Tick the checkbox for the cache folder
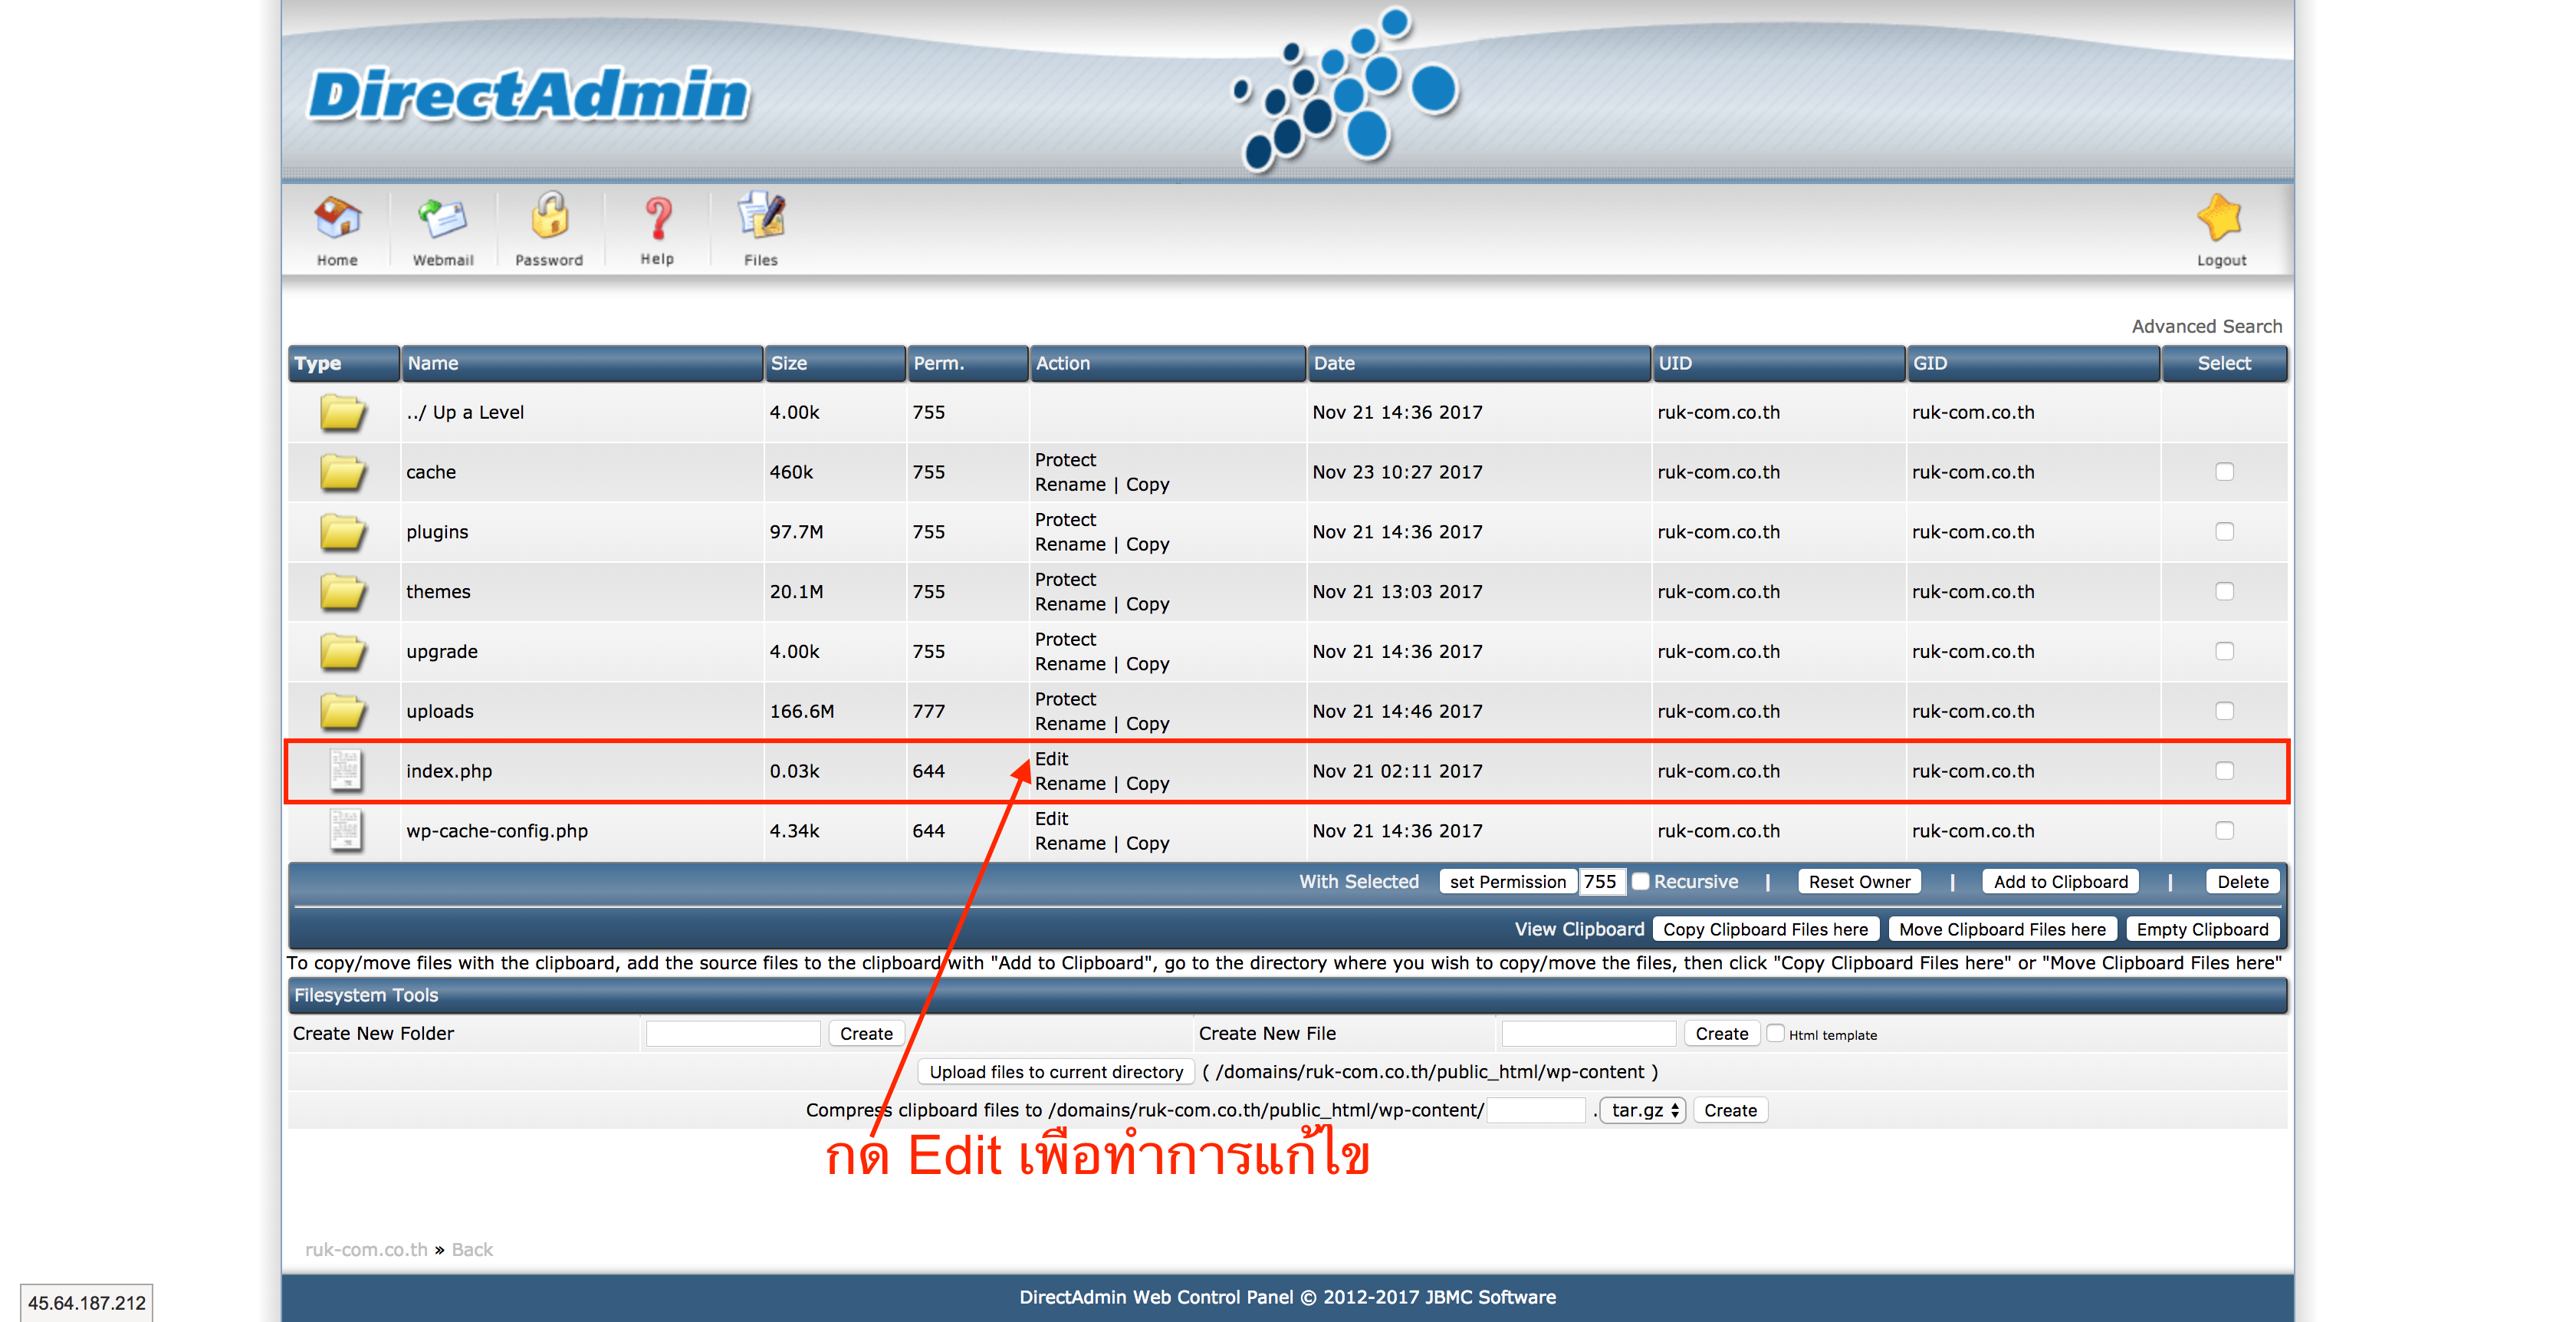Screen dimensions: 2576x1322 (2224, 472)
